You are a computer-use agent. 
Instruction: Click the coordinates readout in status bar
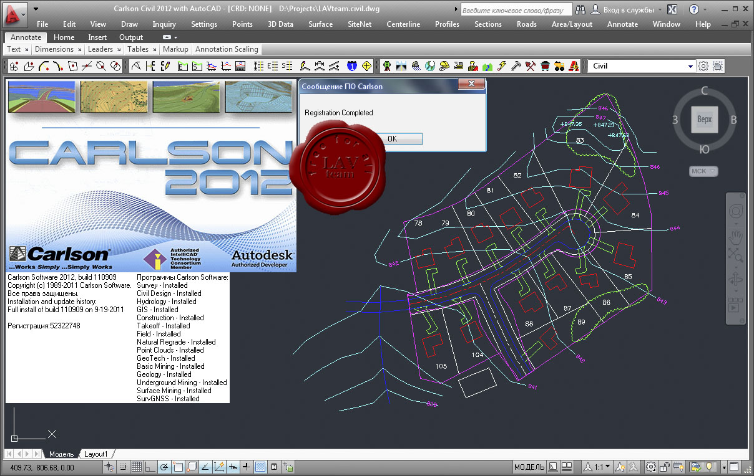tap(42, 467)
